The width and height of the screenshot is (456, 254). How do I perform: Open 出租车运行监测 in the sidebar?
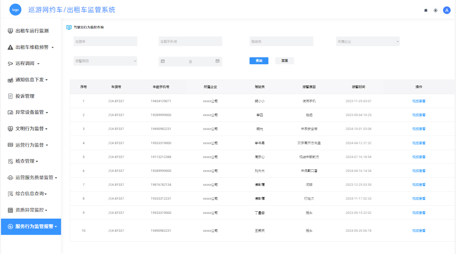coord(31,31)
